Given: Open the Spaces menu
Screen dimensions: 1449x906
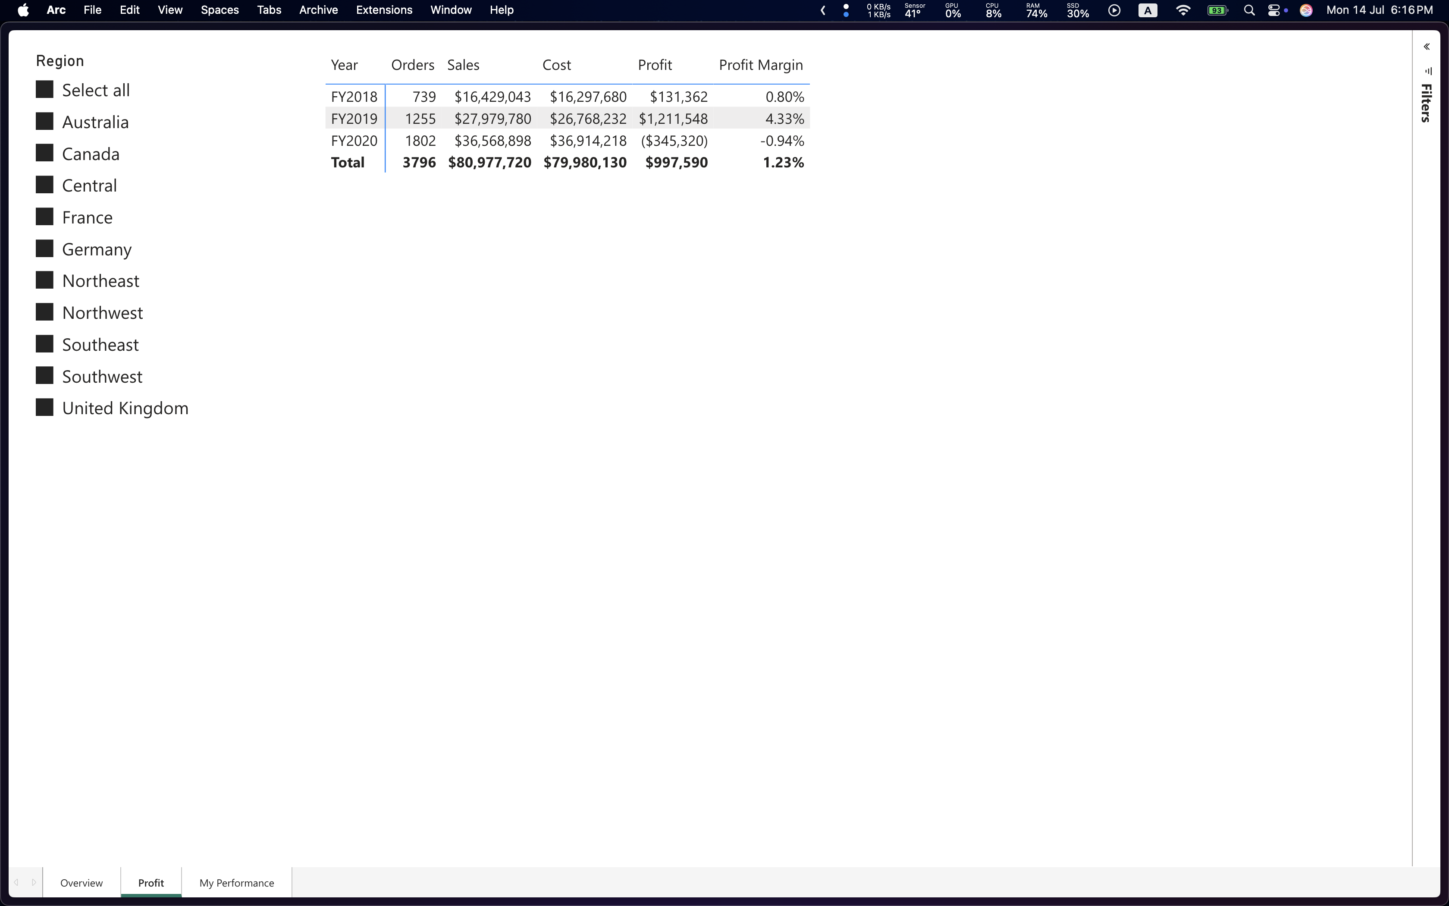Looking at the screenshot, I should click(220, 10).
